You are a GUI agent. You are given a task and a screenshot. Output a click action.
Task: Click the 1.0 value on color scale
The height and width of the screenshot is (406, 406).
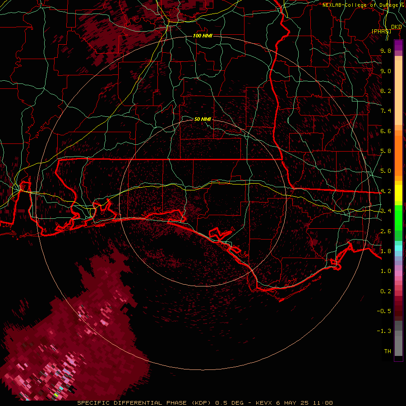[386, 271]
